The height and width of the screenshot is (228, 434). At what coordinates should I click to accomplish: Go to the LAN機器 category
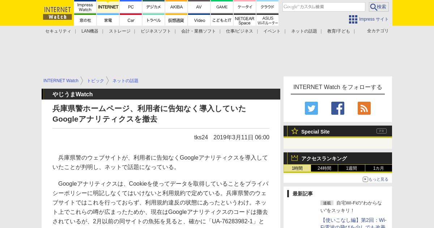click(x=90, y=31)
